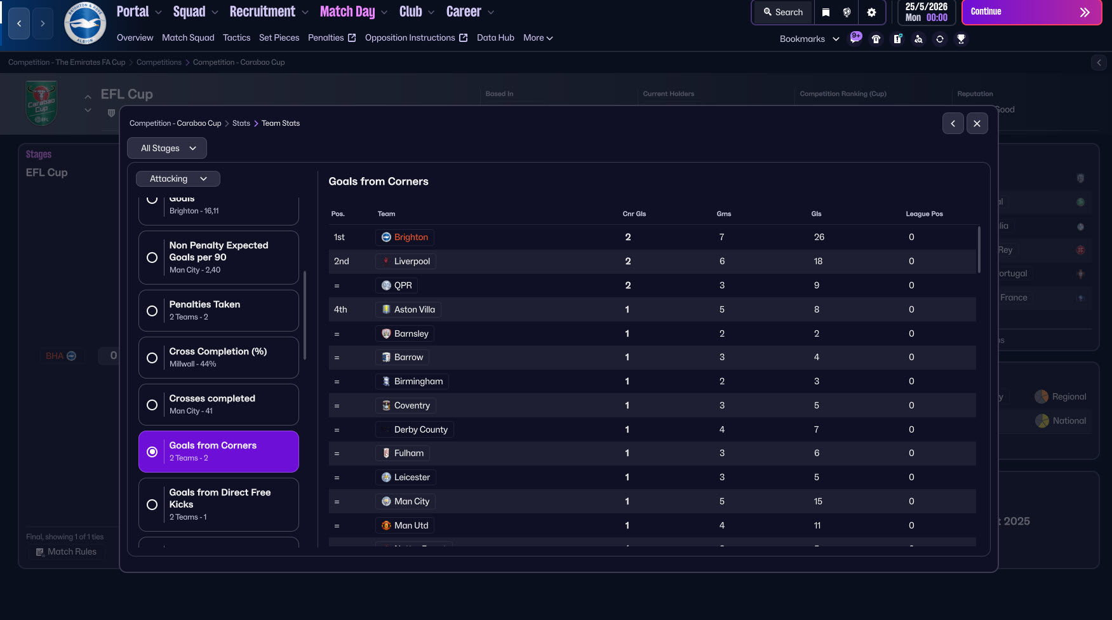Click the team stats table scrollbar

(979, 249)
